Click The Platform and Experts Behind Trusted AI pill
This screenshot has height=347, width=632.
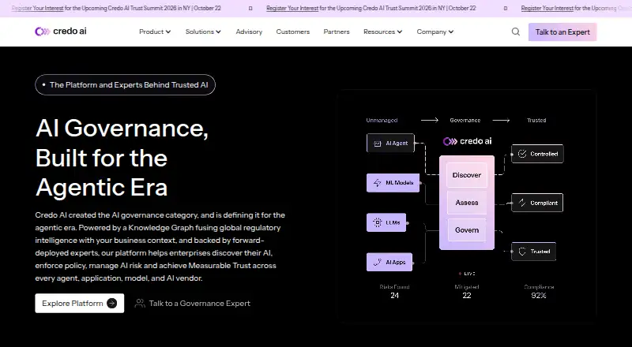pyautogui.click(x=125, y=85)
